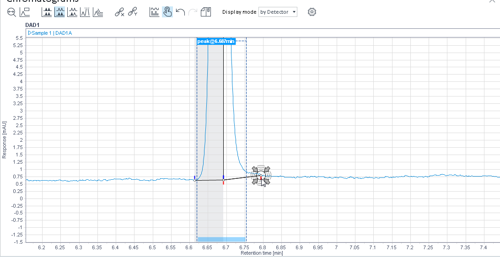This screenshot has height=257, width=500.
Task: Click the zoom out magnifier icon
Action: tap(11, 12)
